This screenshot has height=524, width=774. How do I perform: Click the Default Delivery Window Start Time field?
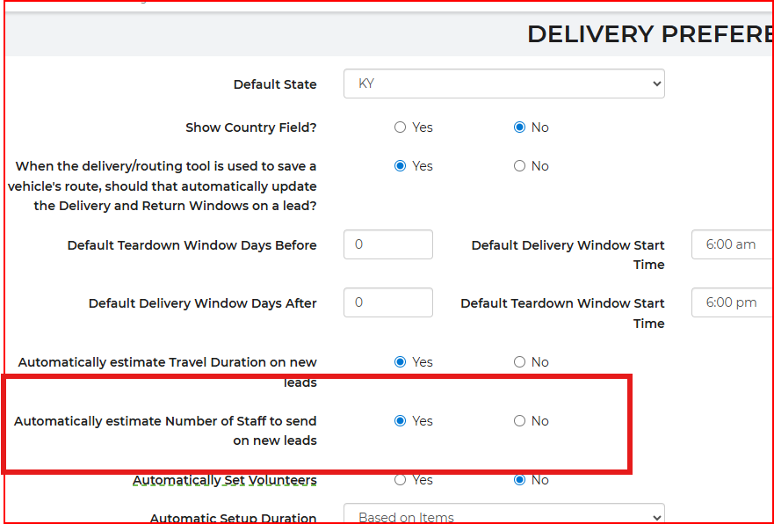(732, 244)
